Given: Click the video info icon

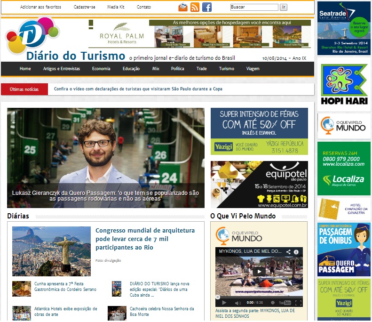Looking at the screenshot, I should (x=296, y=252).
